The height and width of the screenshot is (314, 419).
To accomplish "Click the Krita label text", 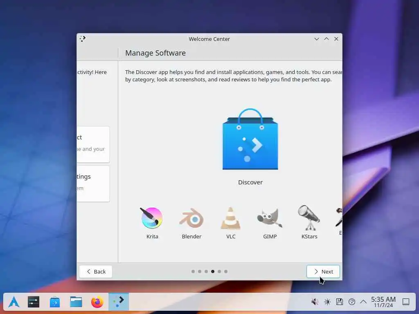I will (x=152, y=237).
